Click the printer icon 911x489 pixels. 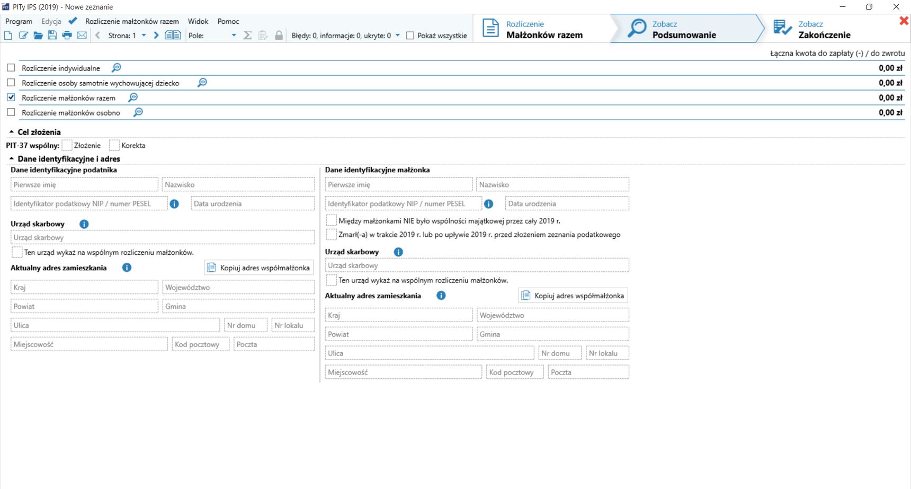[x=67, y=35]
